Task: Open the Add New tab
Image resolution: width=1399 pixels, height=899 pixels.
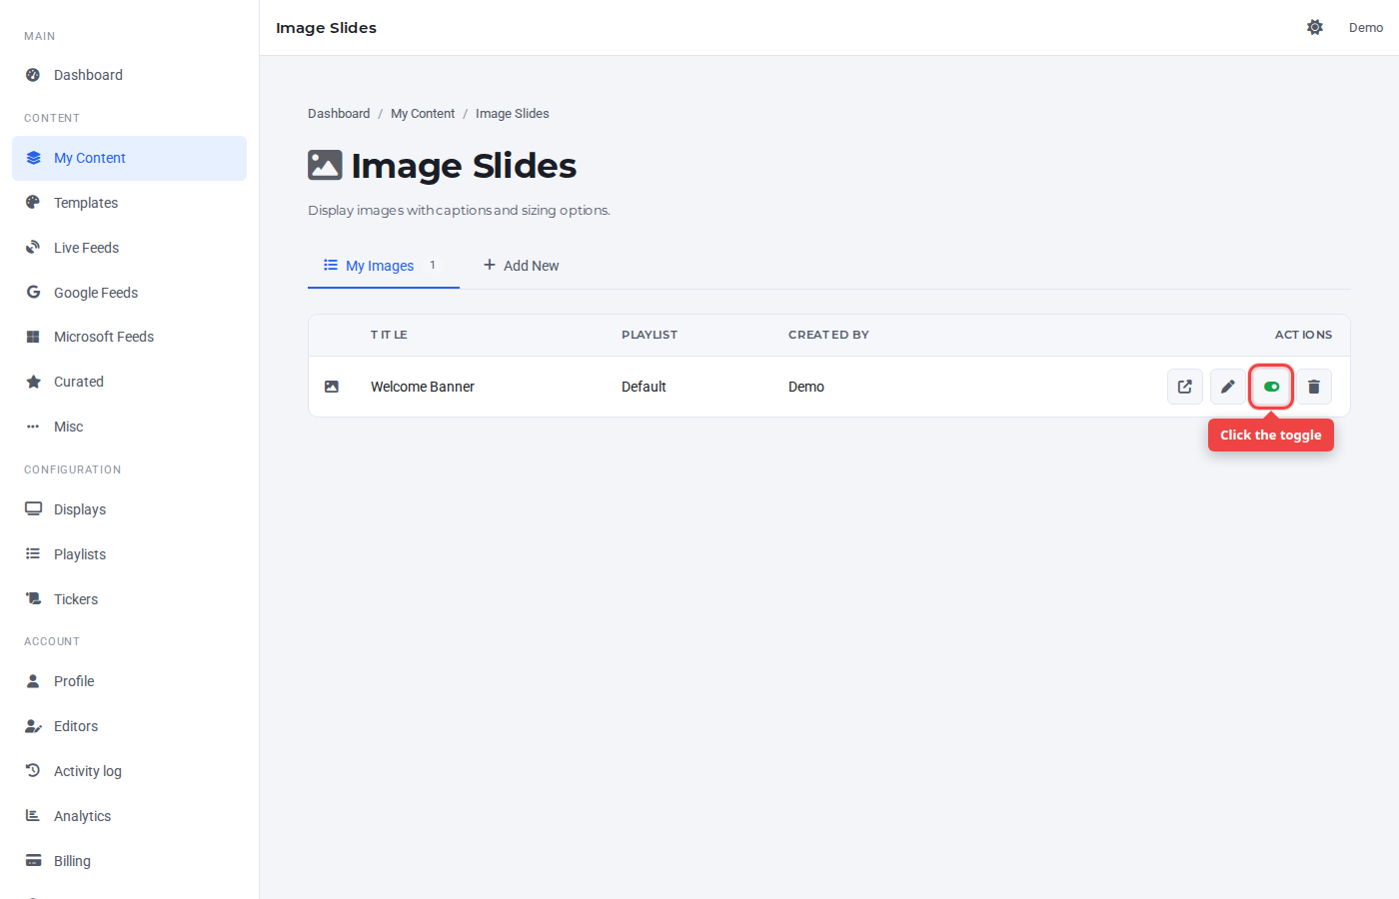Action: pos(521,266)
